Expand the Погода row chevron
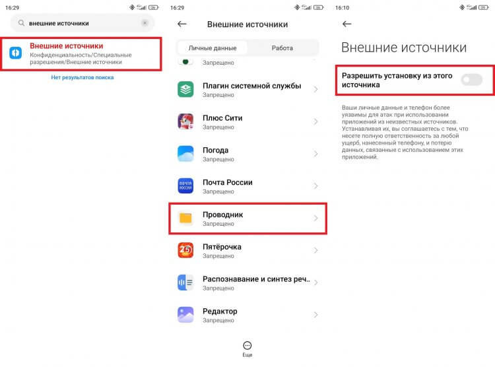This screenshot has width=495, height=367. (315, 154)
